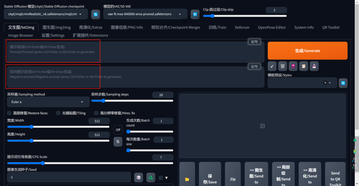Click the Off aspect ratio button

tap(118, 130)
